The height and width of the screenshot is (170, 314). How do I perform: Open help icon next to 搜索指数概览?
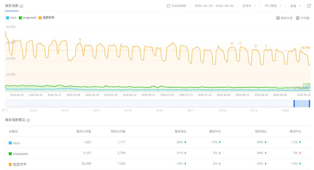[x=28, y=120]
